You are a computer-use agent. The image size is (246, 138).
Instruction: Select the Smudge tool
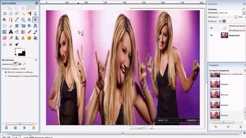(x=11, y=44)
